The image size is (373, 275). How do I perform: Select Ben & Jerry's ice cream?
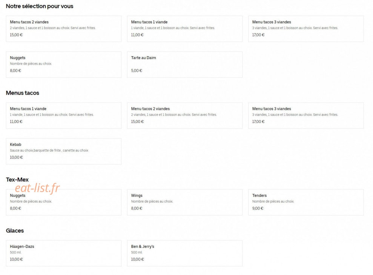pyautogui.click(x=184, y=253)
